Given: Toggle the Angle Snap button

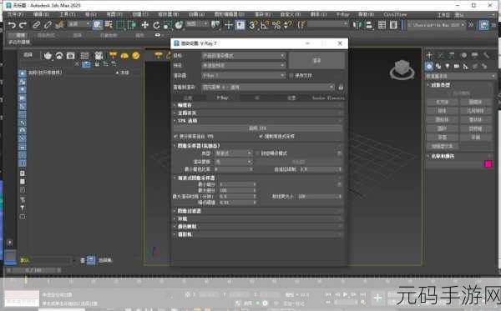Looking at the screenshot, I should 264,25.
